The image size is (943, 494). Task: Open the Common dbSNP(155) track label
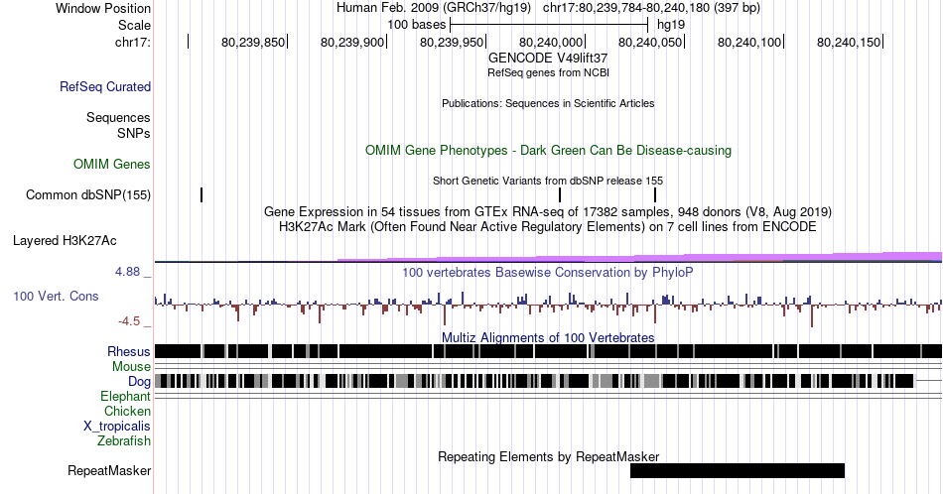[88, 194]
